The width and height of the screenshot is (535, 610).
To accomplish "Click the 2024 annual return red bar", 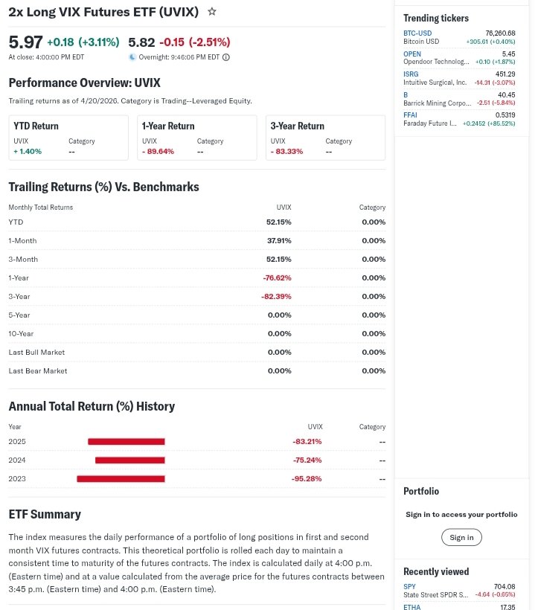I will (x=129, y=460).
